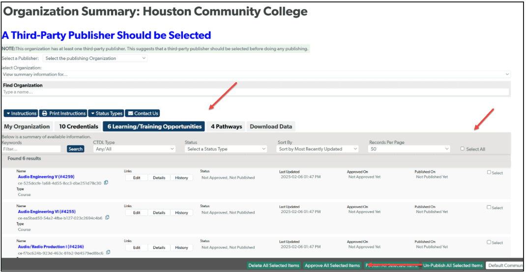The width and height of the screenshot is (526, 273).
Task: Open the Download Data tab
Action: coord(271,126)
